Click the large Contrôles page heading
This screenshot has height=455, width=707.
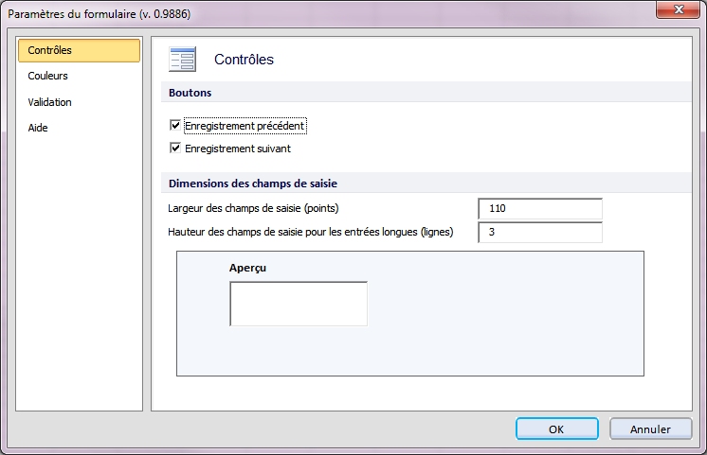click(244, 60)
